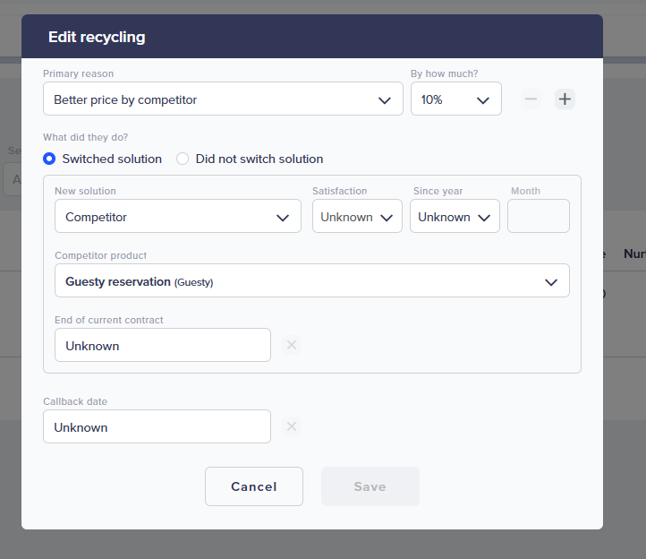Open the Primary reason dropdown
The image size is (646, 559).
click(x=223, y=99)
